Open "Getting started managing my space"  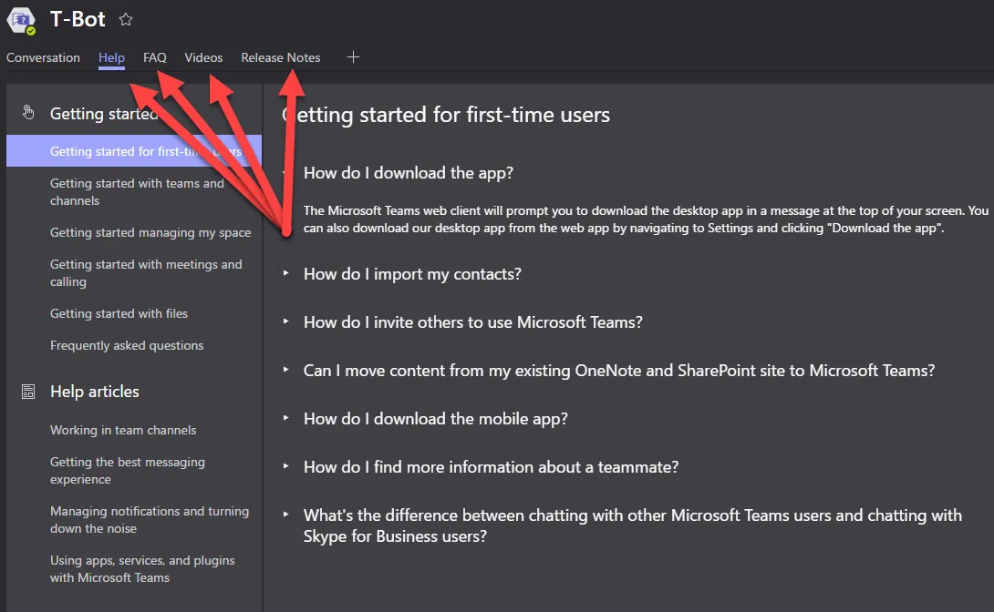click(x=150, y=232)
